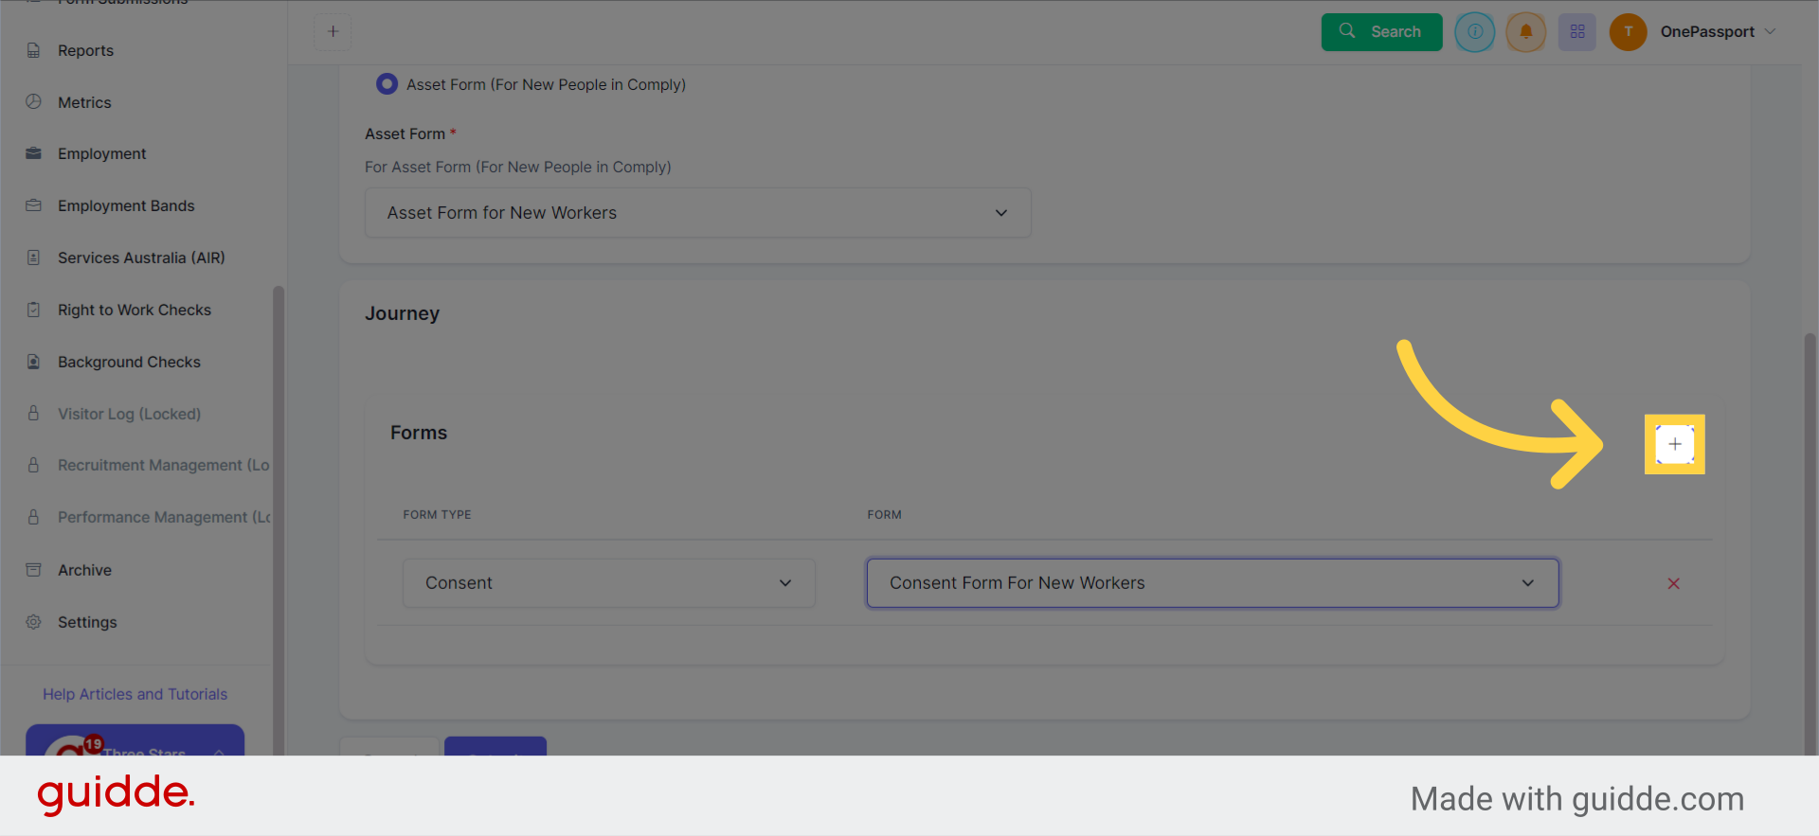The width and height of the screenshot is (1819, 836).
Task: Open the notifications bell
Action: (1526, 32)
